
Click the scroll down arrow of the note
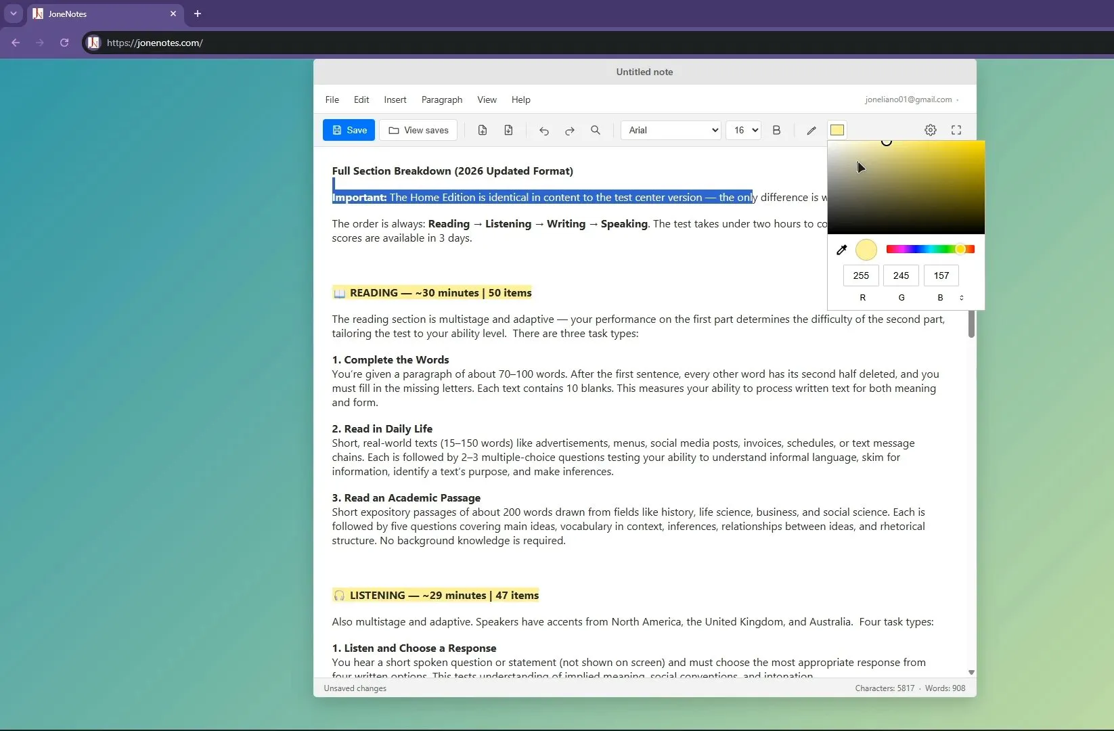click(971, 672)
